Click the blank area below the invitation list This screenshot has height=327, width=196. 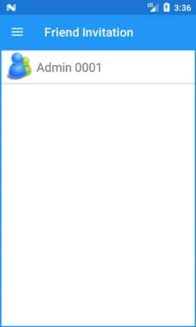click(98, 204)
